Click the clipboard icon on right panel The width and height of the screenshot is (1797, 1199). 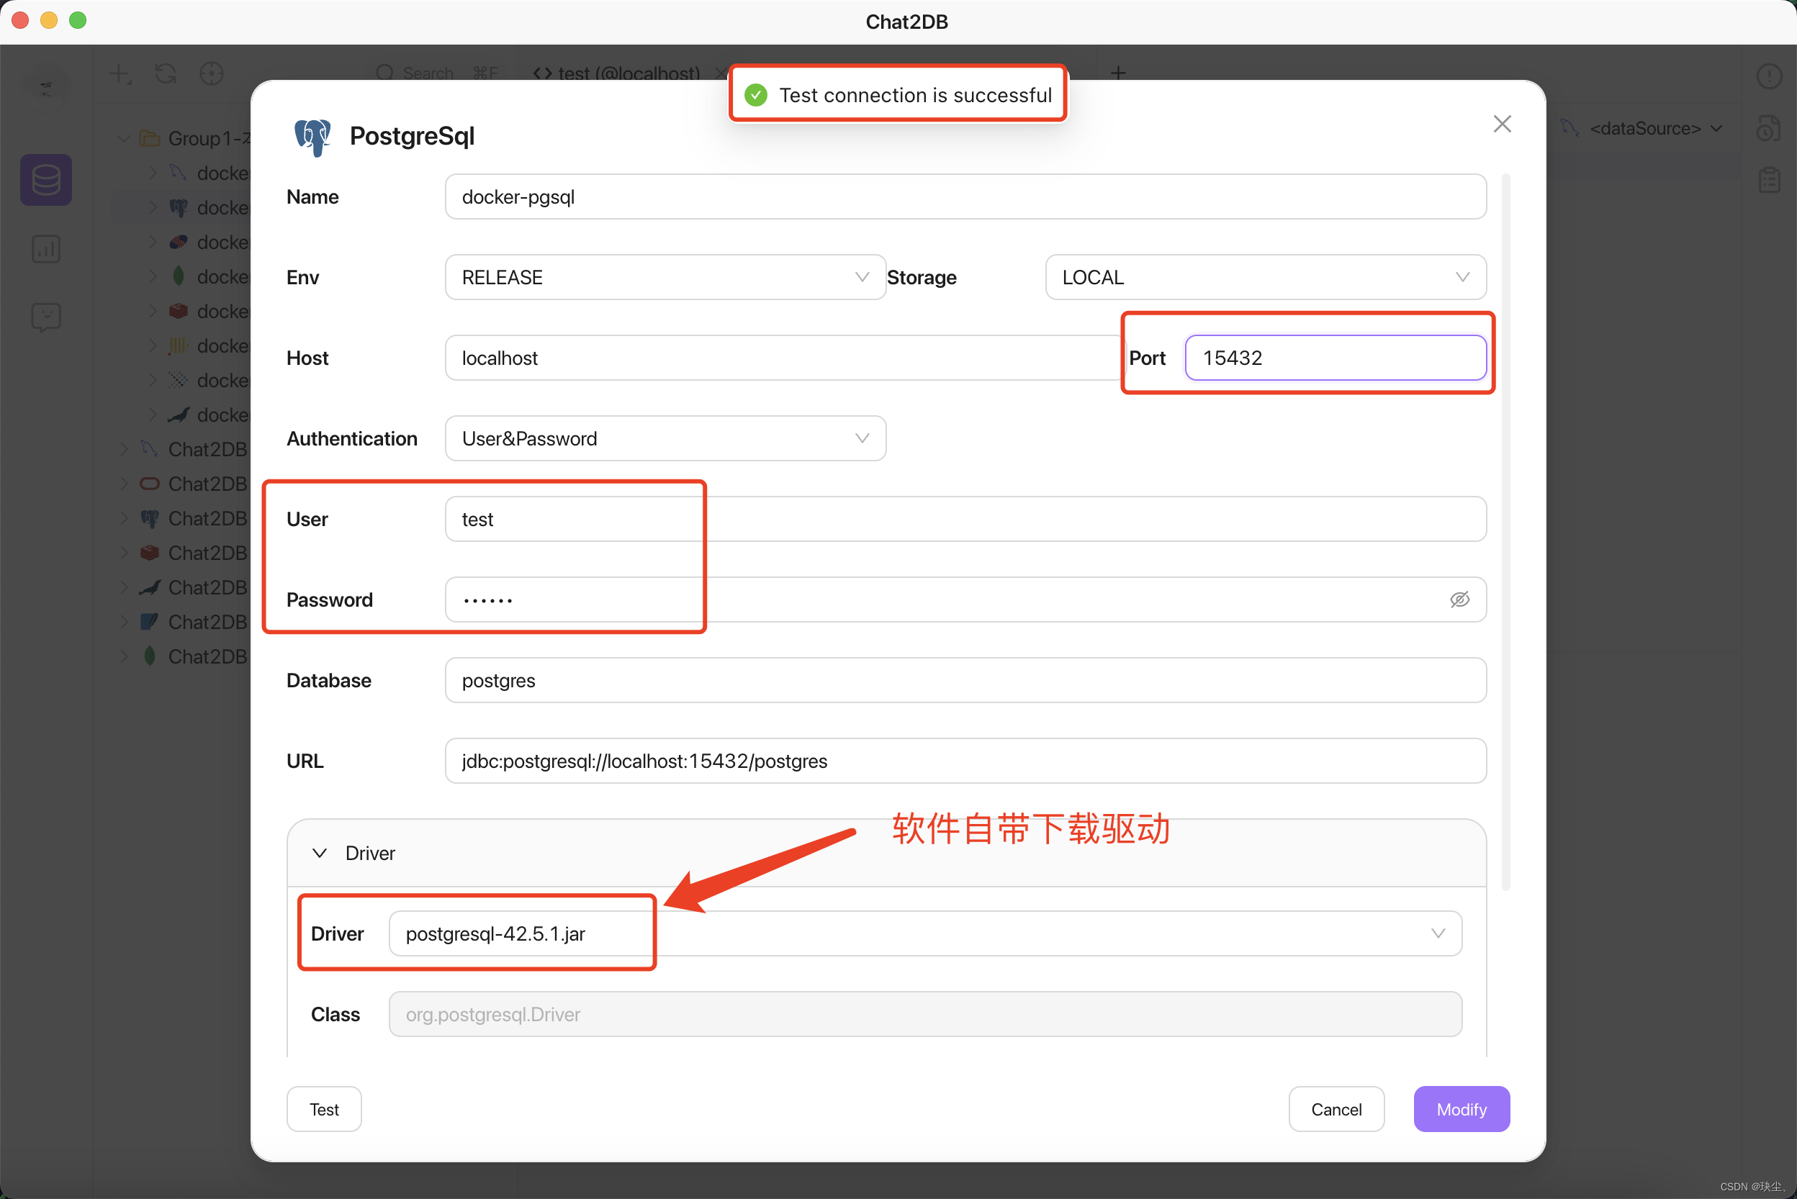click(x=1769, y=181)
